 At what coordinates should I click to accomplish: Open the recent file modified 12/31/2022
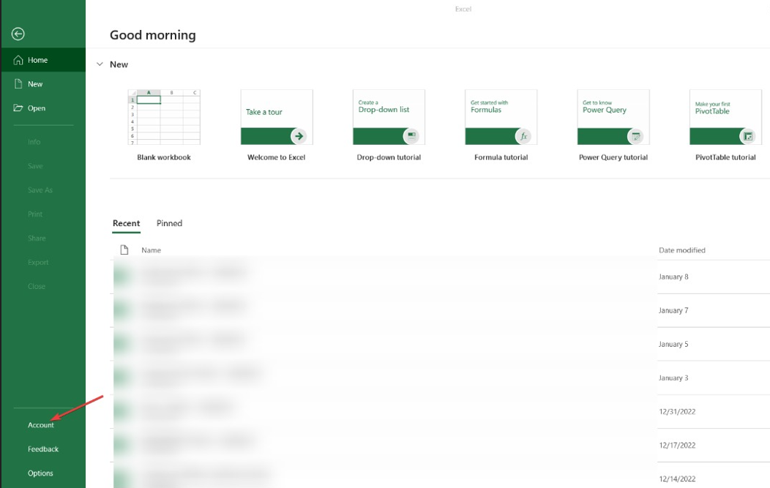440,411
